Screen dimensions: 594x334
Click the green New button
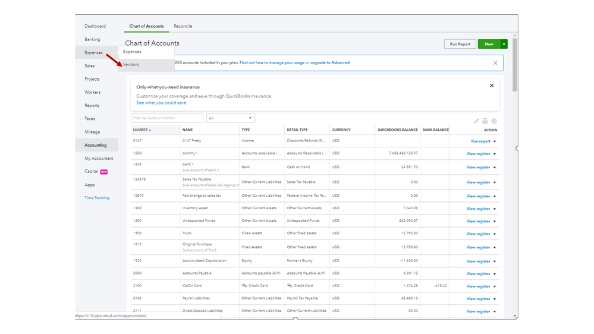click(x=489, y=44)
